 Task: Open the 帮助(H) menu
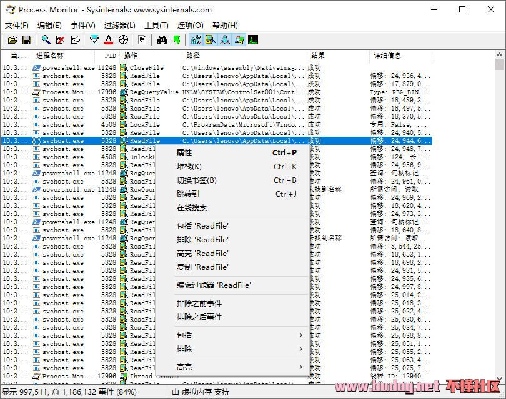226,25
